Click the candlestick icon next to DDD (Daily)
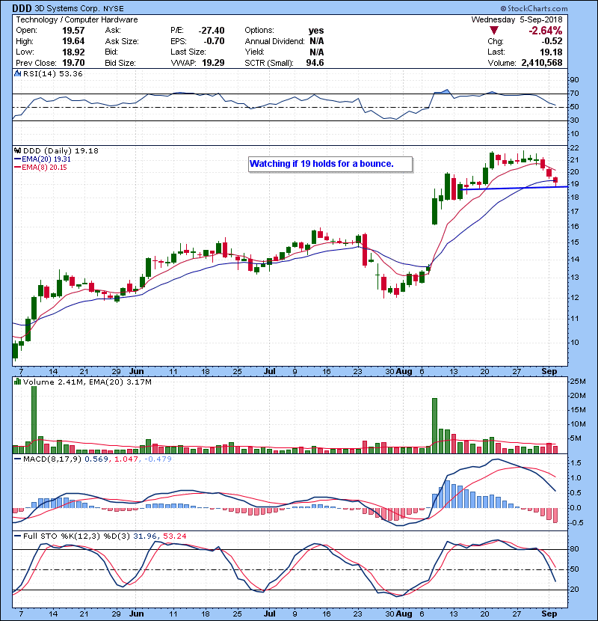The image size is (598, 621). coord(18,150)
